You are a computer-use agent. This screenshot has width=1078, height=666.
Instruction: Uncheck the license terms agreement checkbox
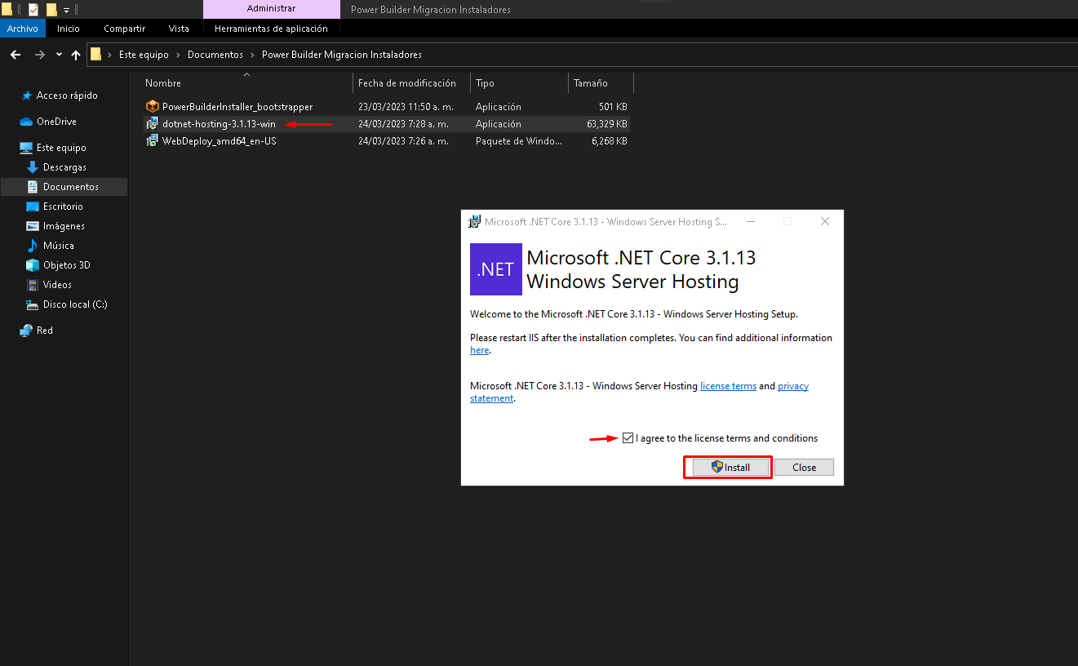click(628, 438)
